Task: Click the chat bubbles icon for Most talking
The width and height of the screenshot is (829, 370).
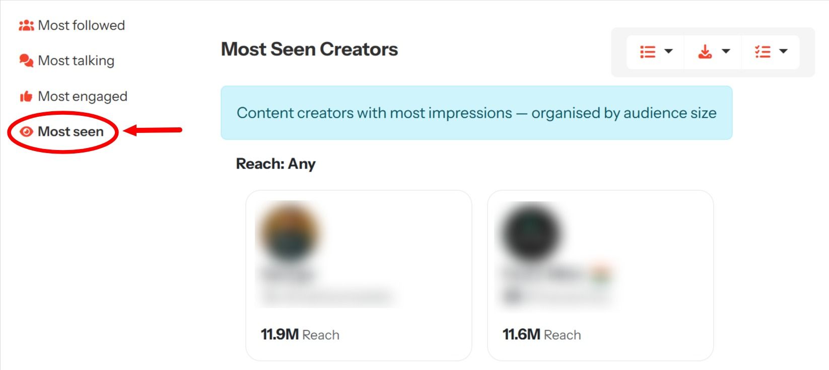Action: coord(26,60)
